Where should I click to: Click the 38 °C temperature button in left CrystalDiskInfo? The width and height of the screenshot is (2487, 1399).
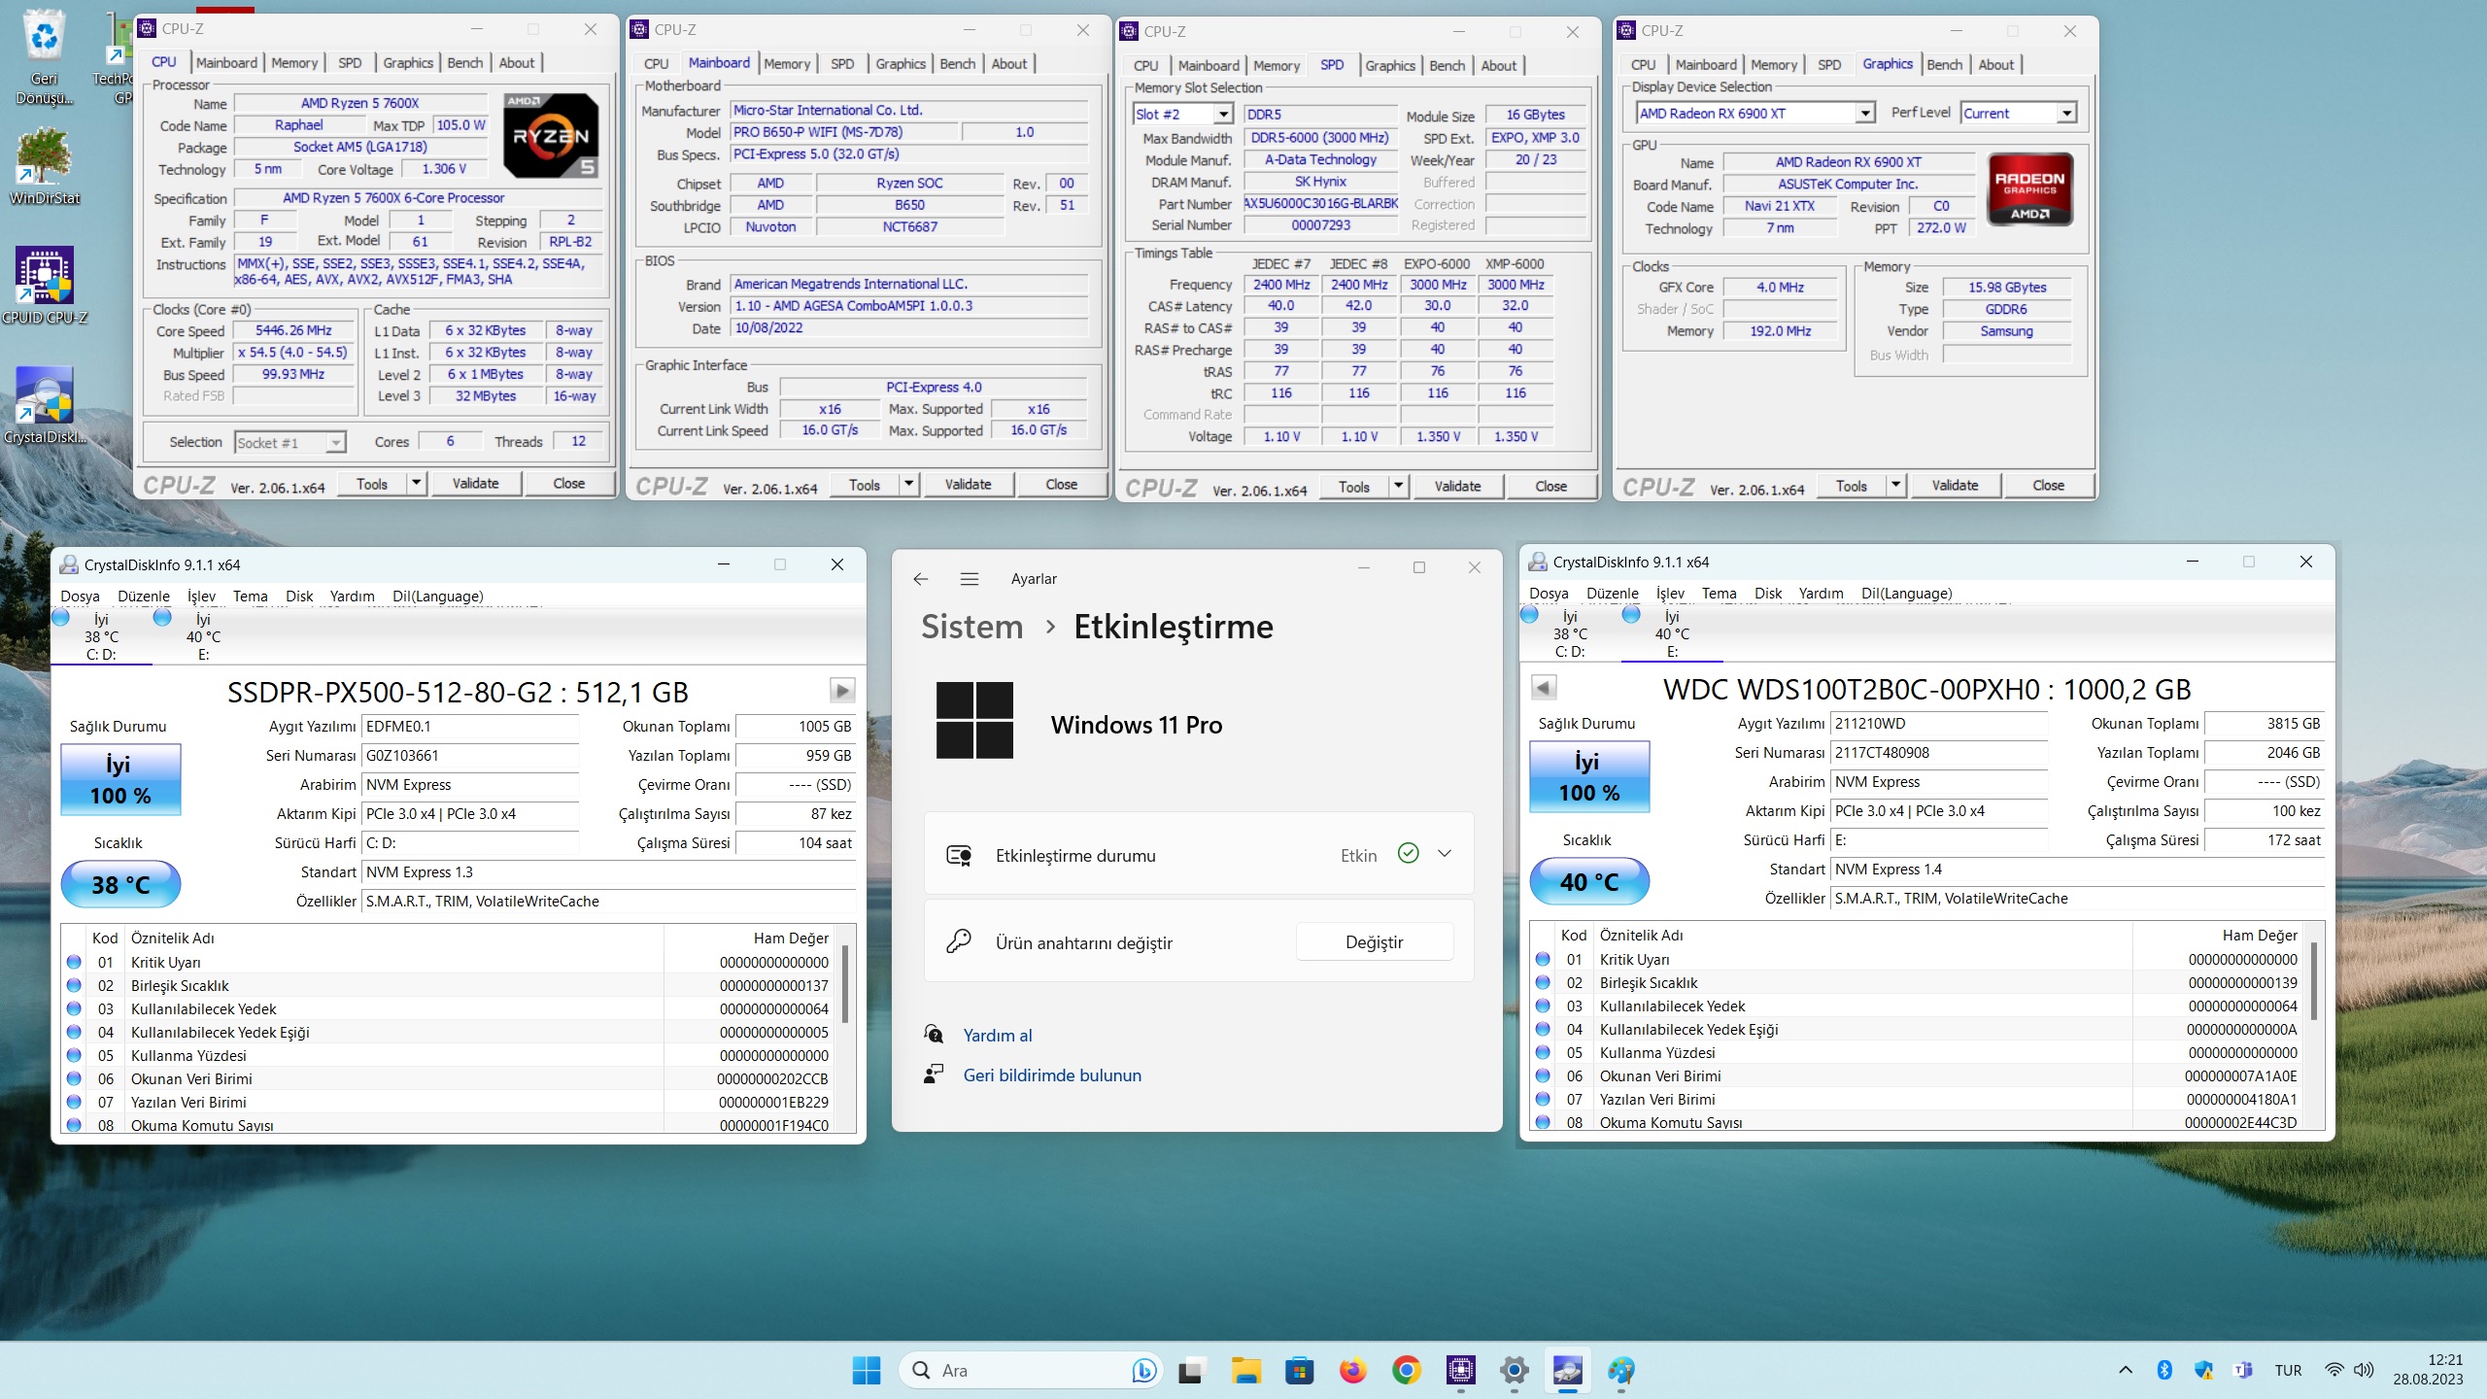click(x=120, y=884)
